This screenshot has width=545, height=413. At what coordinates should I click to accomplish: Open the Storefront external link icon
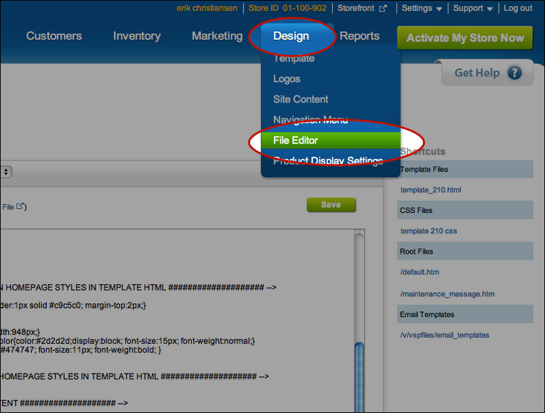click(x=383, y=8)
